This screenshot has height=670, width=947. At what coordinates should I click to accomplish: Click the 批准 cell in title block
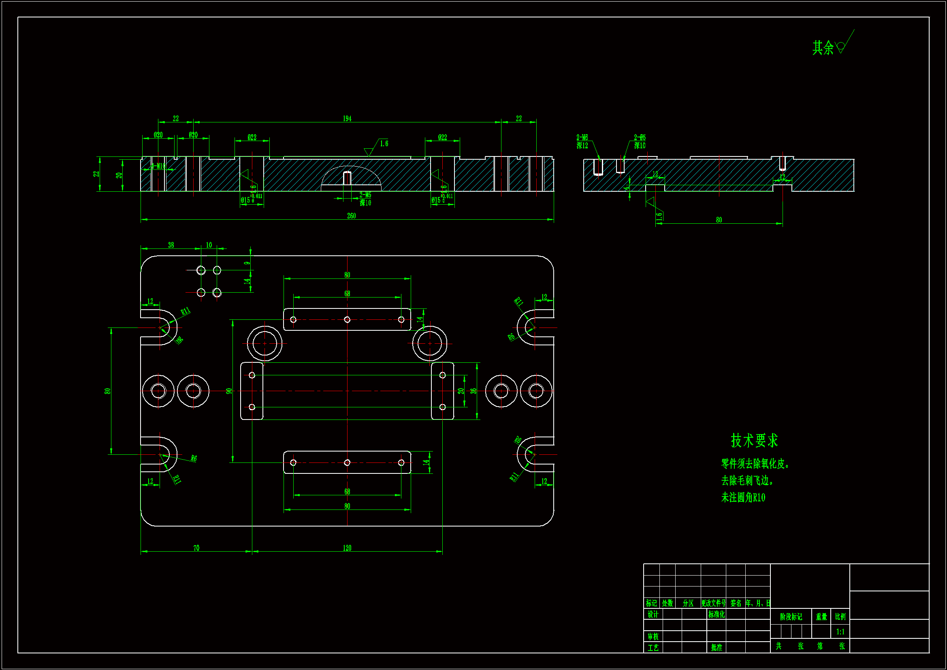tap(717, 647)
